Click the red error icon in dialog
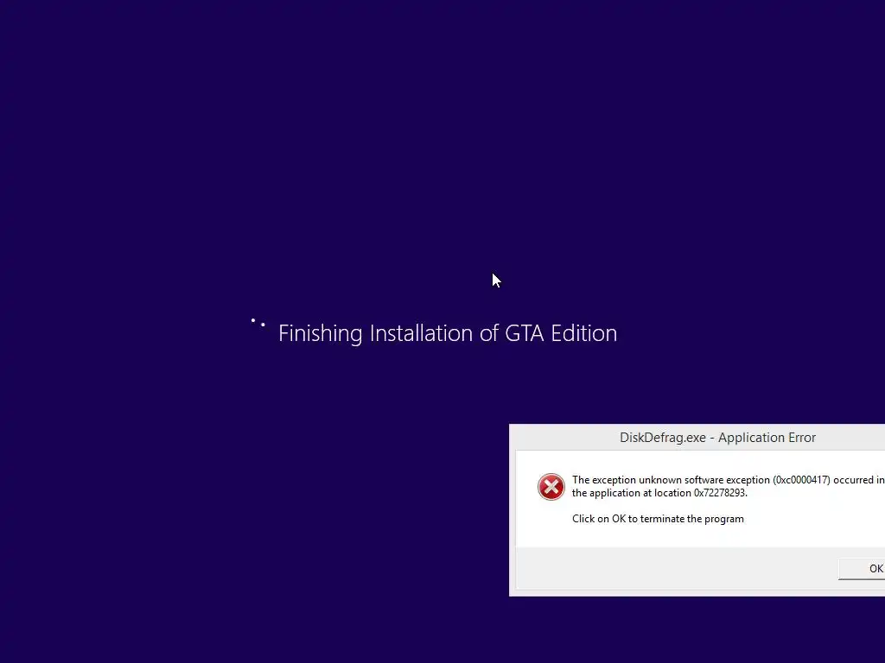The image size is (885, 663). (x=551, y=487)
